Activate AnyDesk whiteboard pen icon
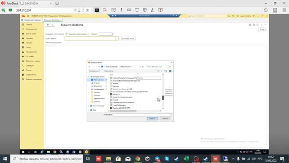Screen dimensions: 289x163 point(153,10)
